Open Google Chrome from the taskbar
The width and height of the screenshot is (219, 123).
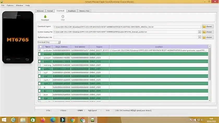click(x=72, y=120)
